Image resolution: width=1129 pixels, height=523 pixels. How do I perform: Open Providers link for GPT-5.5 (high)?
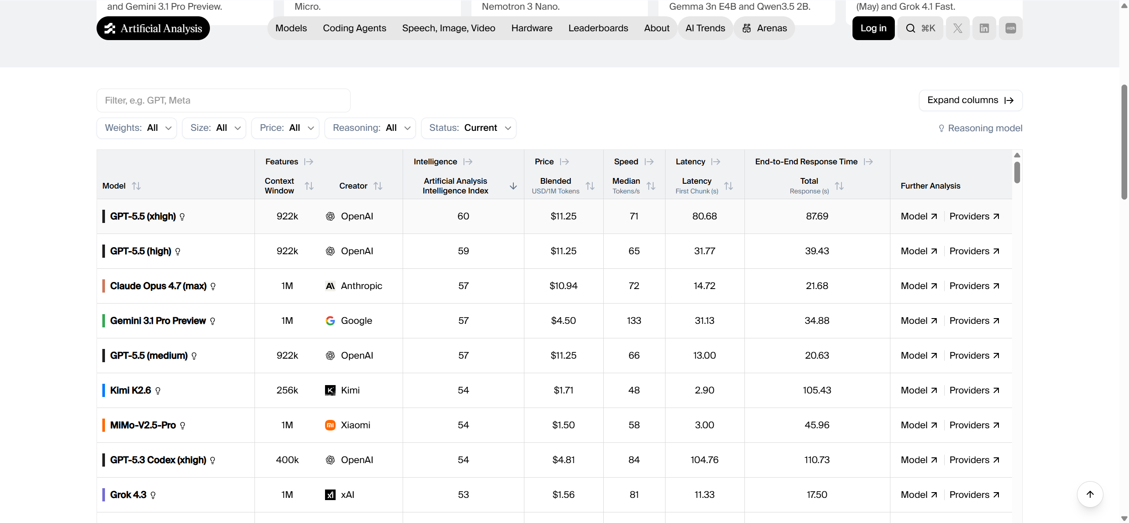[x=974, y=251]
